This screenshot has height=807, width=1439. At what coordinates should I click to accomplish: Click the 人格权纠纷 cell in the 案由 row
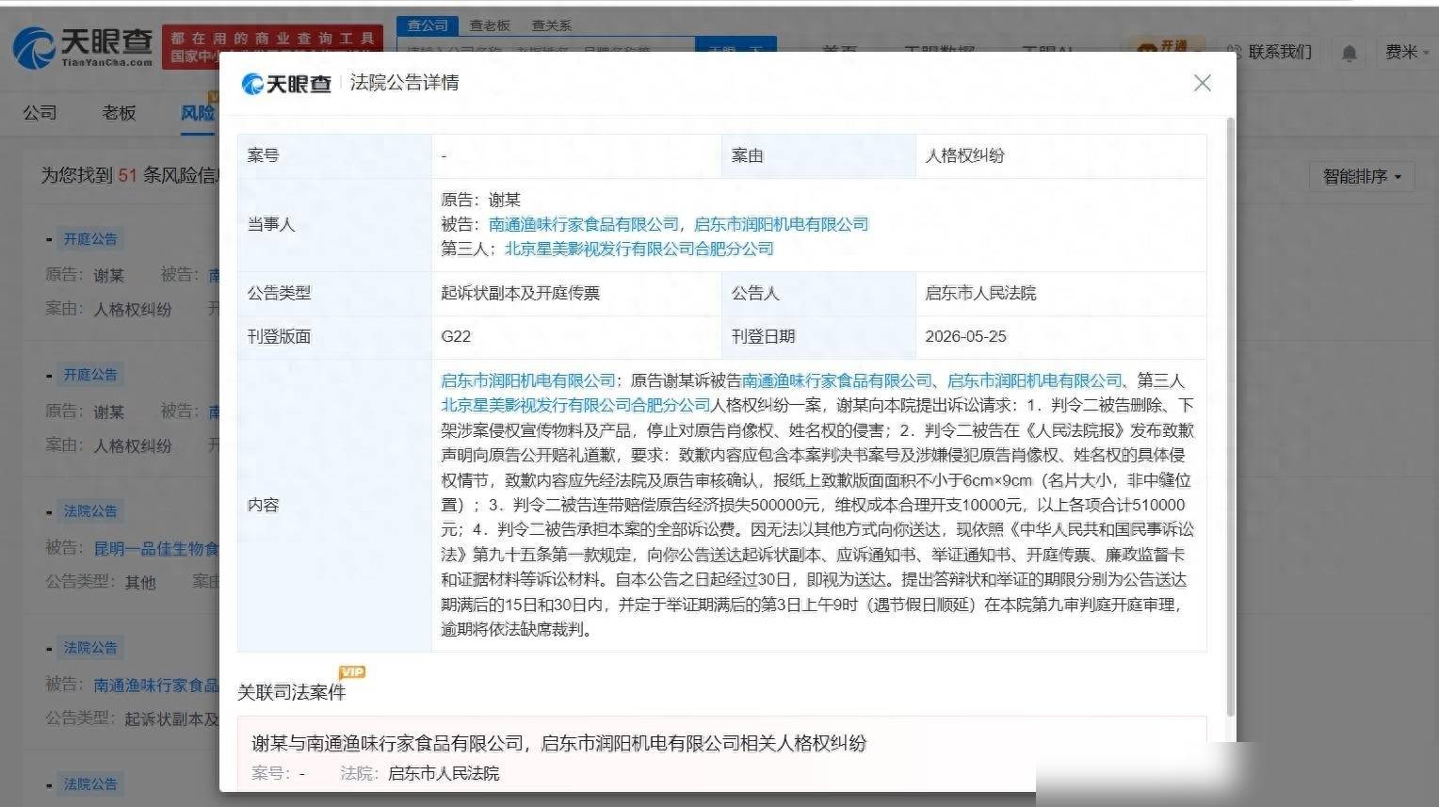pyautogui.click(x=964, y=155)
